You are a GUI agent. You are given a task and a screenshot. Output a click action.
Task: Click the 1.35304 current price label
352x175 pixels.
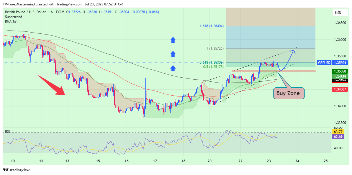point(339,63)
